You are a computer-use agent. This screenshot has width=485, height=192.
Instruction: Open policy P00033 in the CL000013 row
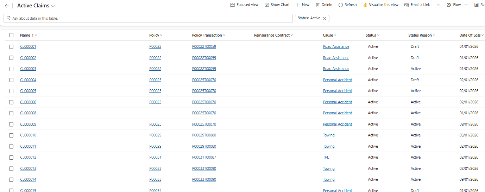point(155,168)
